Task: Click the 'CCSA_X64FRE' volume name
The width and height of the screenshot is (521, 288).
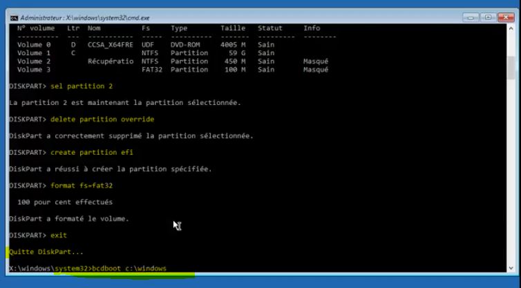Action: point(111,45)
